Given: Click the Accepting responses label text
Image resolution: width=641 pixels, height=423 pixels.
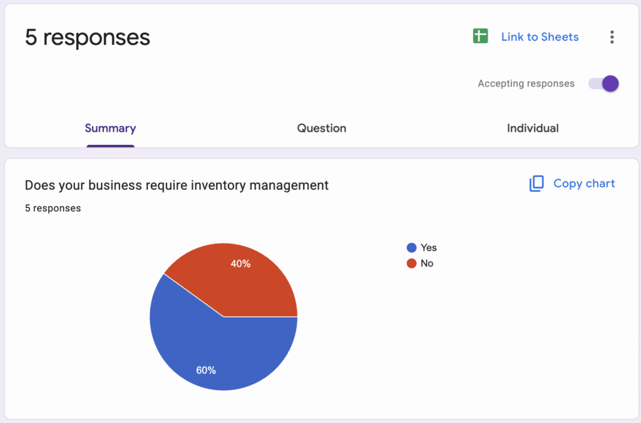Looking at the screenshot, I should coord(526,84).
